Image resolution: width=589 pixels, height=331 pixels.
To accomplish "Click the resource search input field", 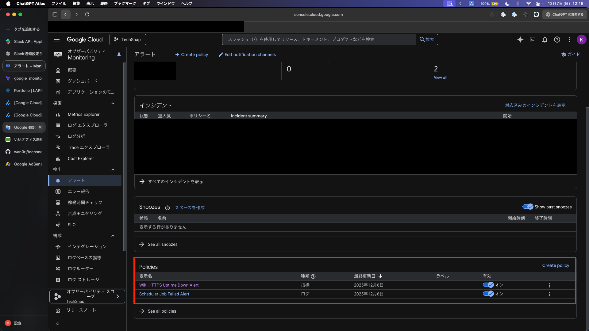I will (319, 40).
